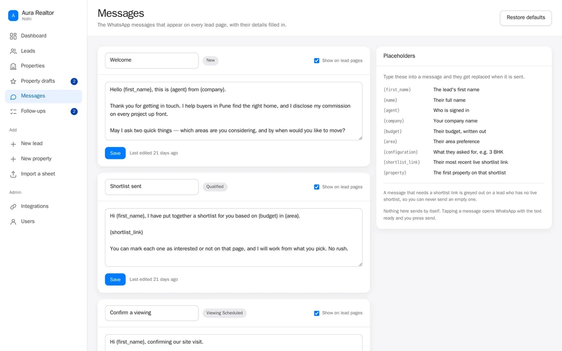Image resolution: width=562 pixels, height=351 pixels.
Task: Click the Confirm a viewing title field
Action: click(152, 313)
